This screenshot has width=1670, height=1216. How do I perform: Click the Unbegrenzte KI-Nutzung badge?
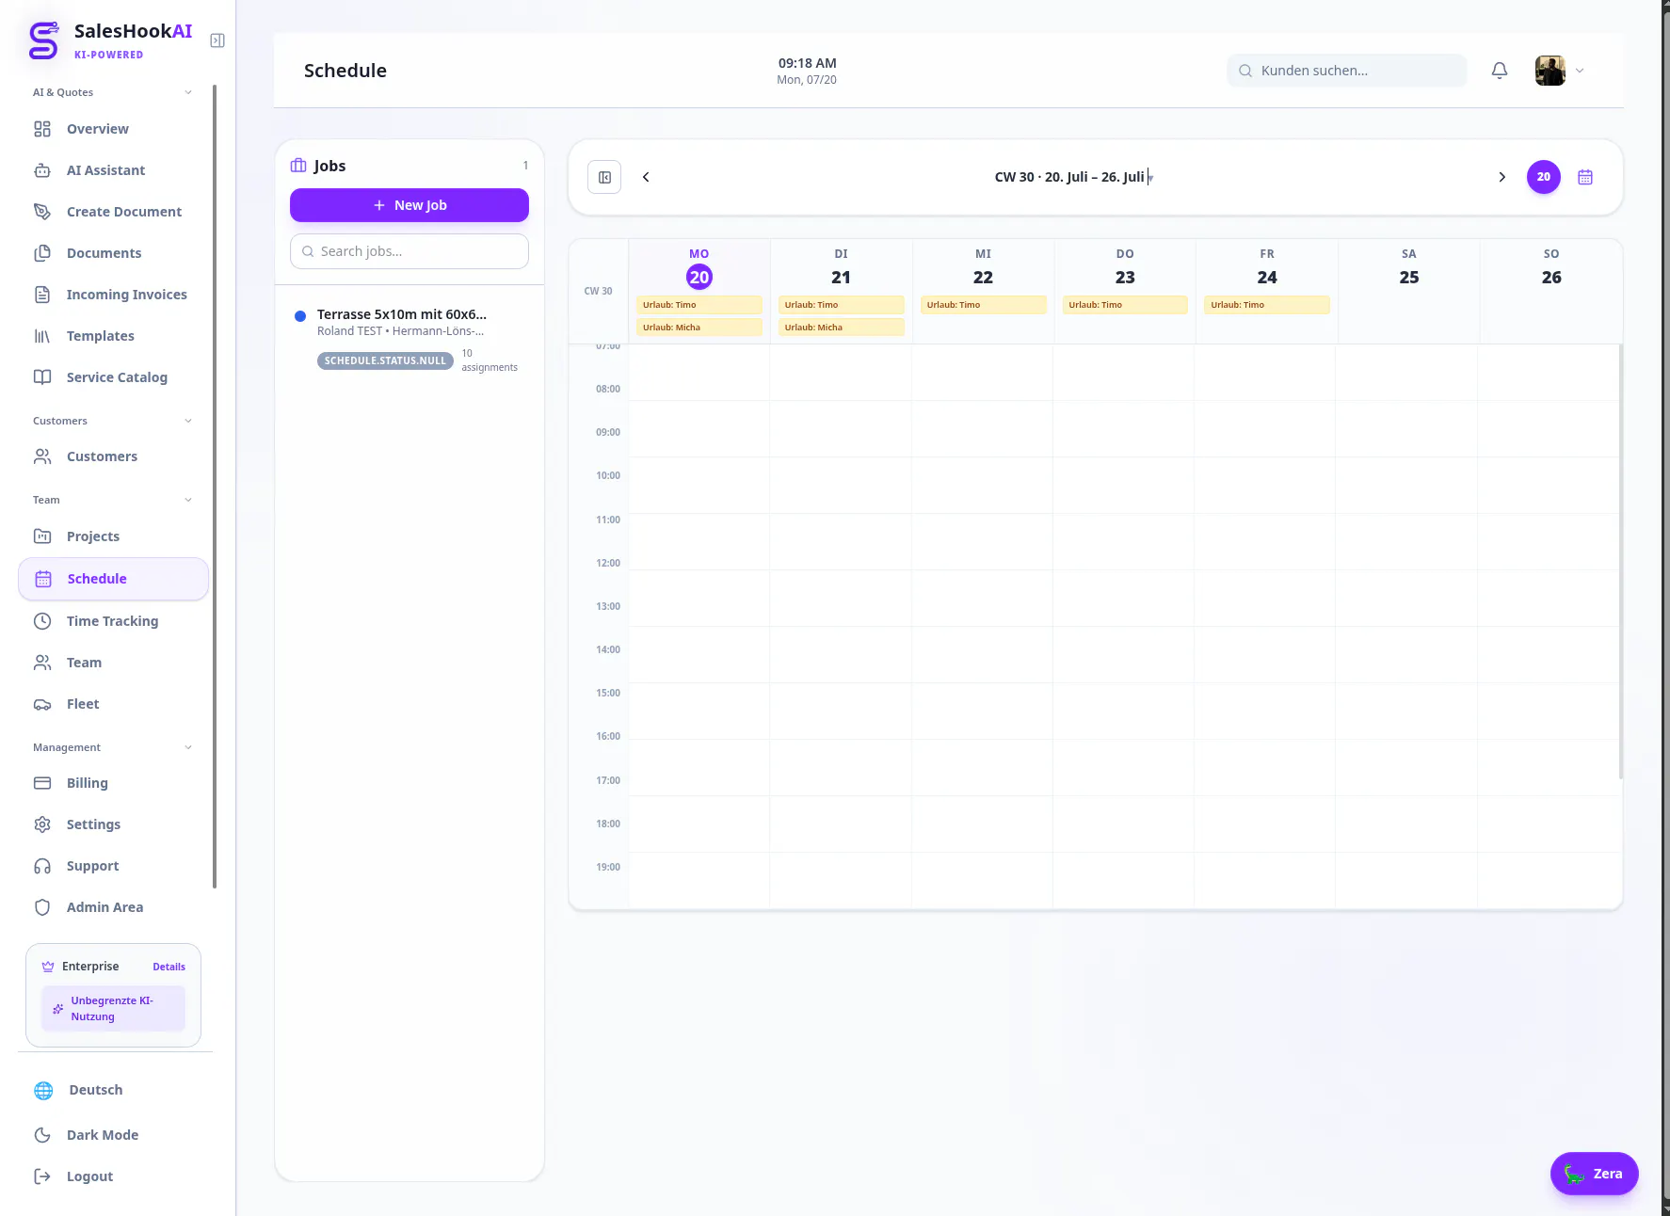click(113, 1008)
